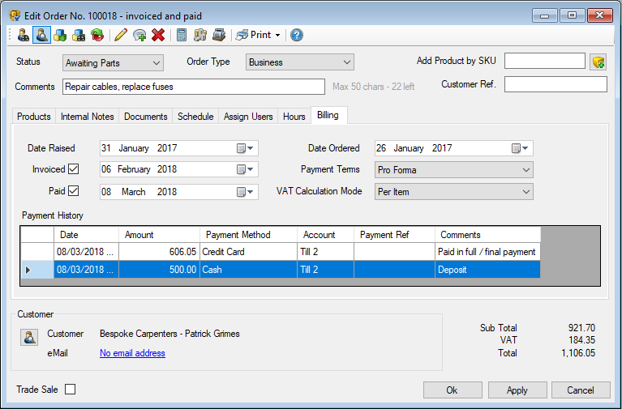622x409 pixels.
Task: Click the add comment speech bubble icon
Action: (139, 35)
